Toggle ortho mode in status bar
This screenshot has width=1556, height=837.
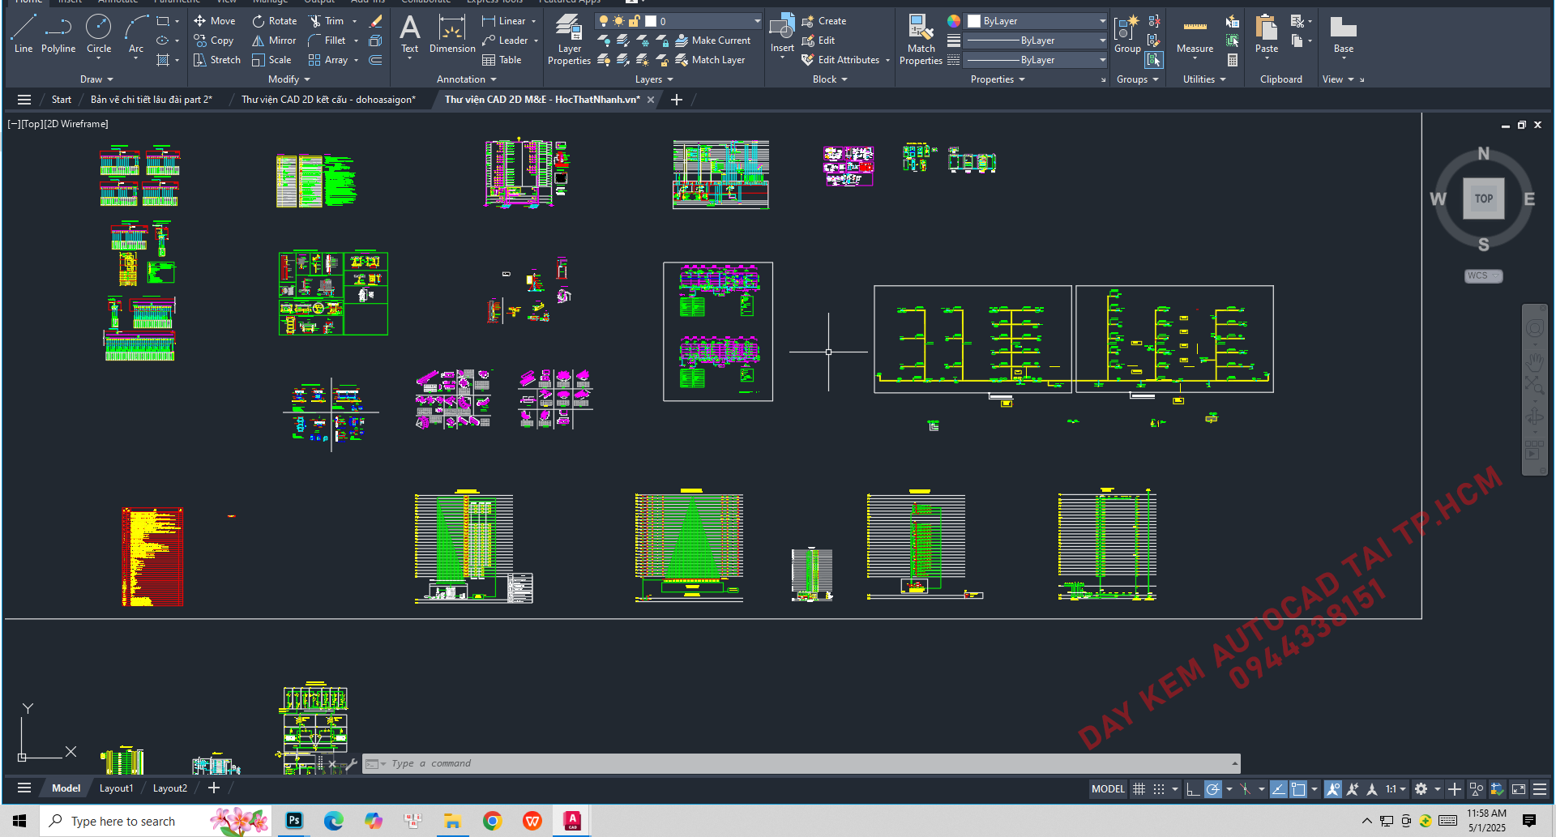[1193, 788]
